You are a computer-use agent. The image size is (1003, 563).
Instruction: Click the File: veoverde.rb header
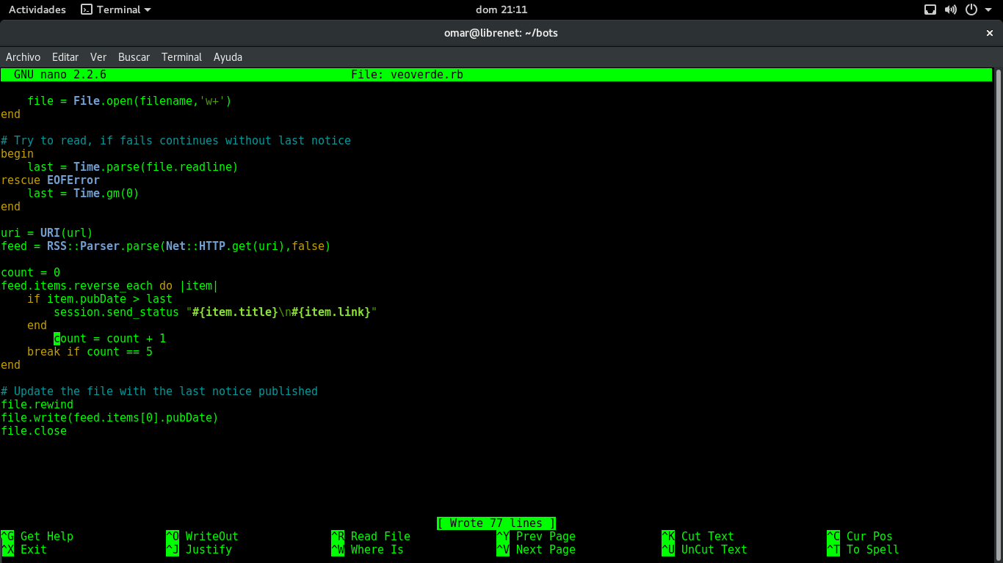pos(407,75)
